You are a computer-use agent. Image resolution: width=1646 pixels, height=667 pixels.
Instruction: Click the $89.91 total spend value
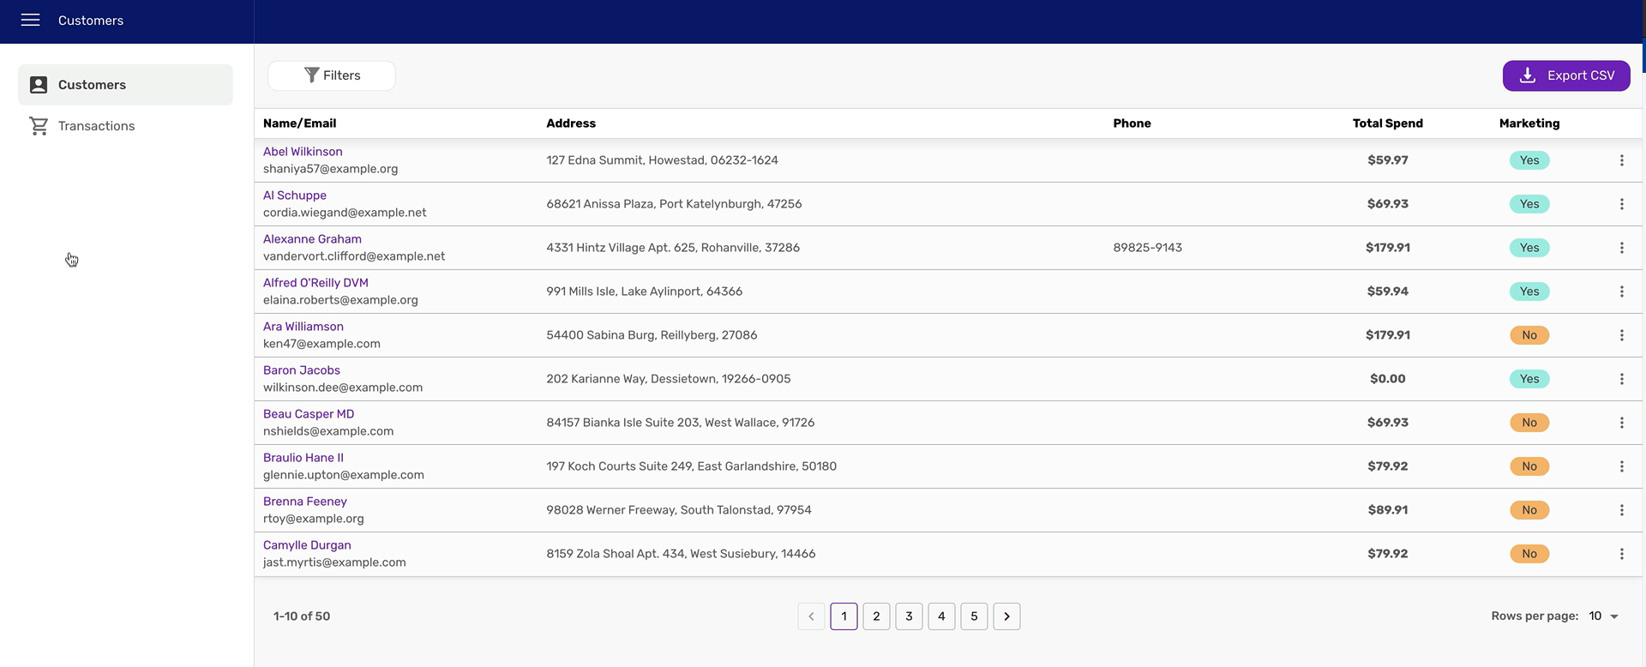[x=1387, y=510]
